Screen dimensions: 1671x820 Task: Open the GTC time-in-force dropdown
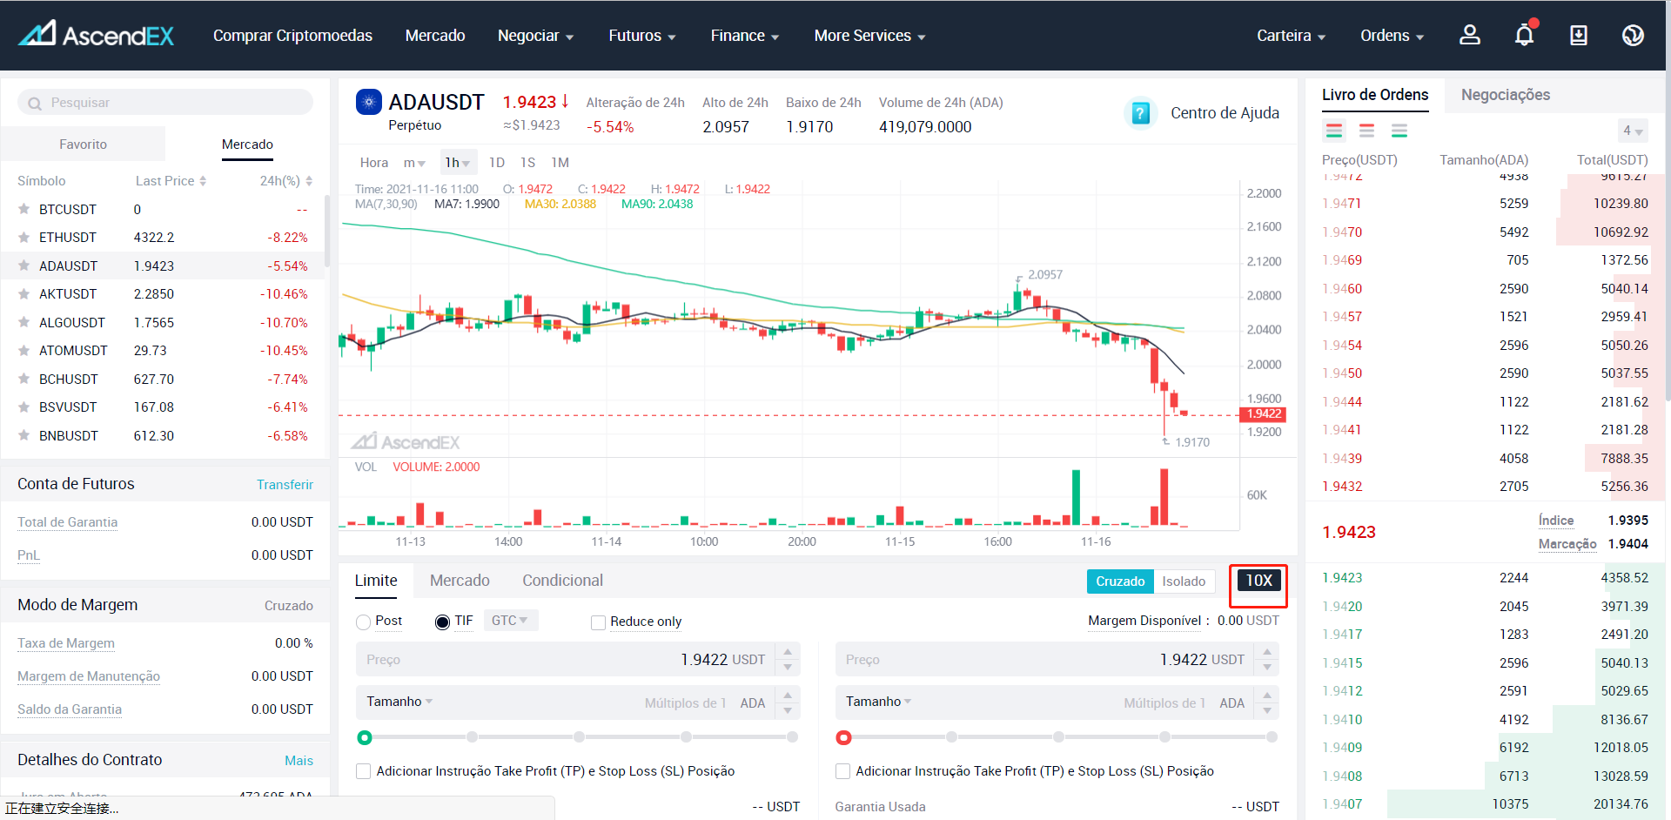coord(510,621)
